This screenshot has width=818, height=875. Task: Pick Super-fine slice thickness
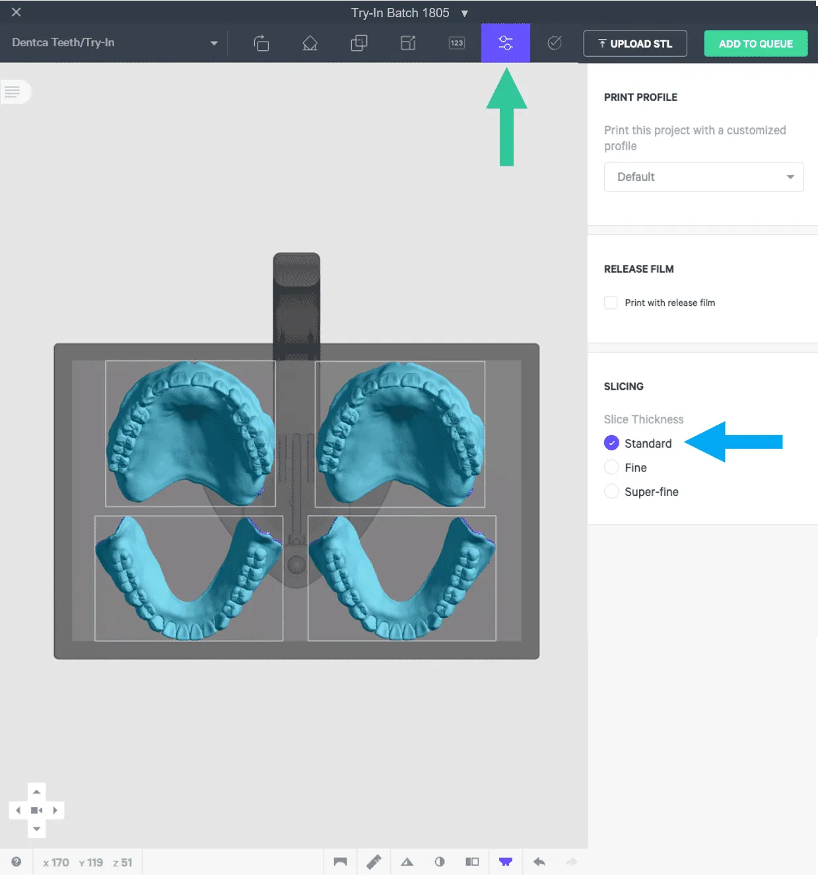pyautogui.click(x=611, y=492)
